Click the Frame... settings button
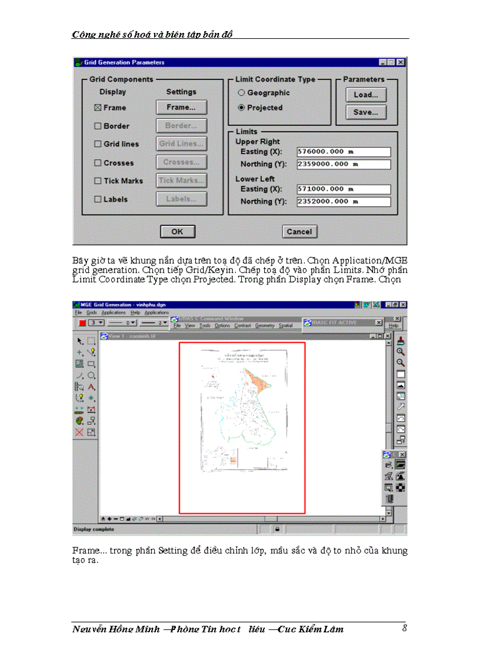The image size is (480, 660). click(181, 108)
